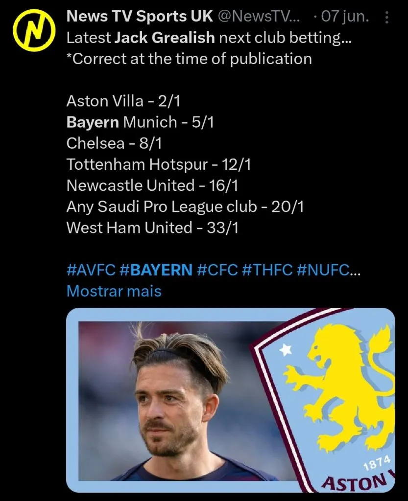Image resolution: width=408 pixels, height=501 pixels.
Task: Tap the West Ham United - 33/1 line
Action: [x=152, y=228]
